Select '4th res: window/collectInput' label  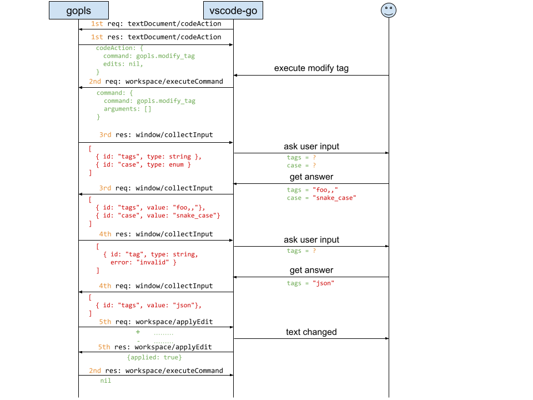tap(156, 234)
